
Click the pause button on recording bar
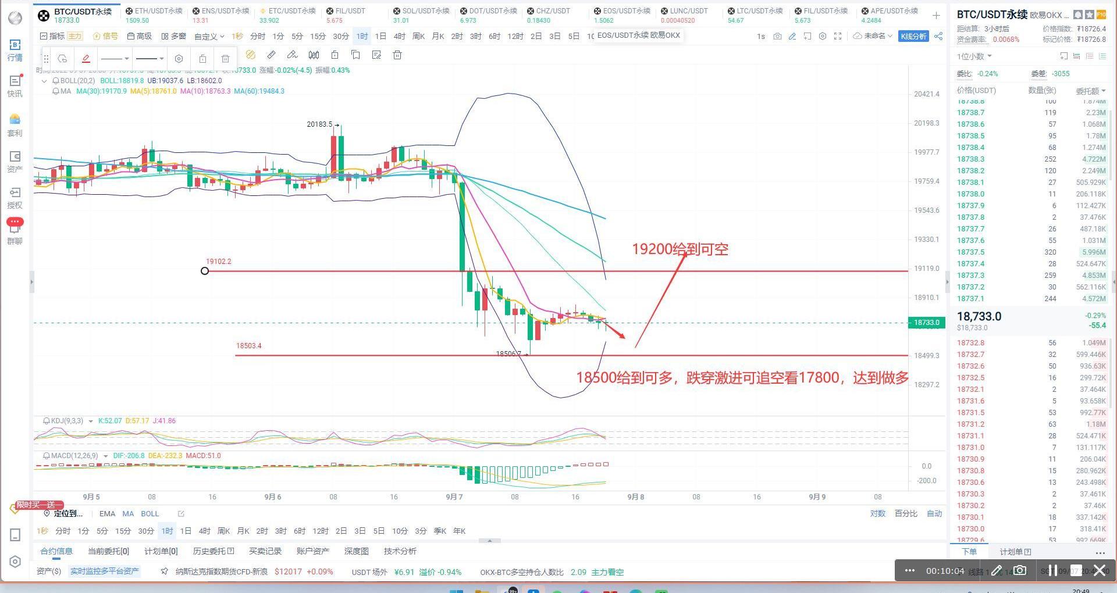1052,570
